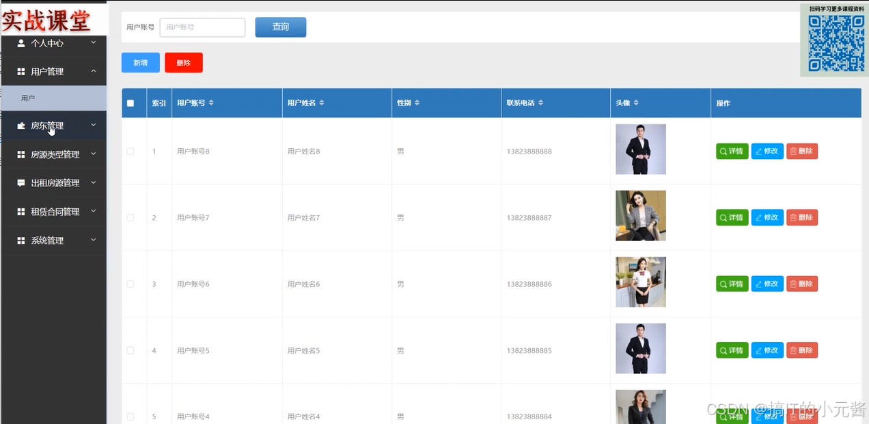Screen dimensions: 869x424
Task: Expand 个人中心 menu chevron
Action: tap(94, 43)
